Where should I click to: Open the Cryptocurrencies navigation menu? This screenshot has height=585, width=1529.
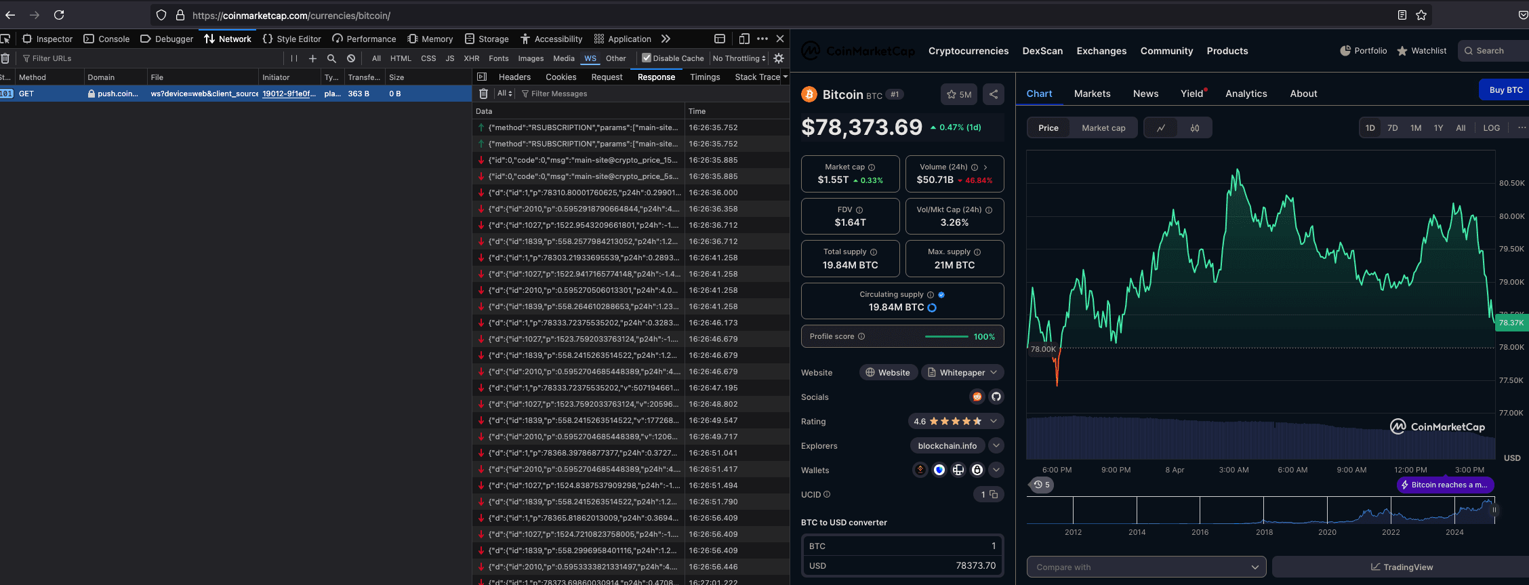pos(969,51)
